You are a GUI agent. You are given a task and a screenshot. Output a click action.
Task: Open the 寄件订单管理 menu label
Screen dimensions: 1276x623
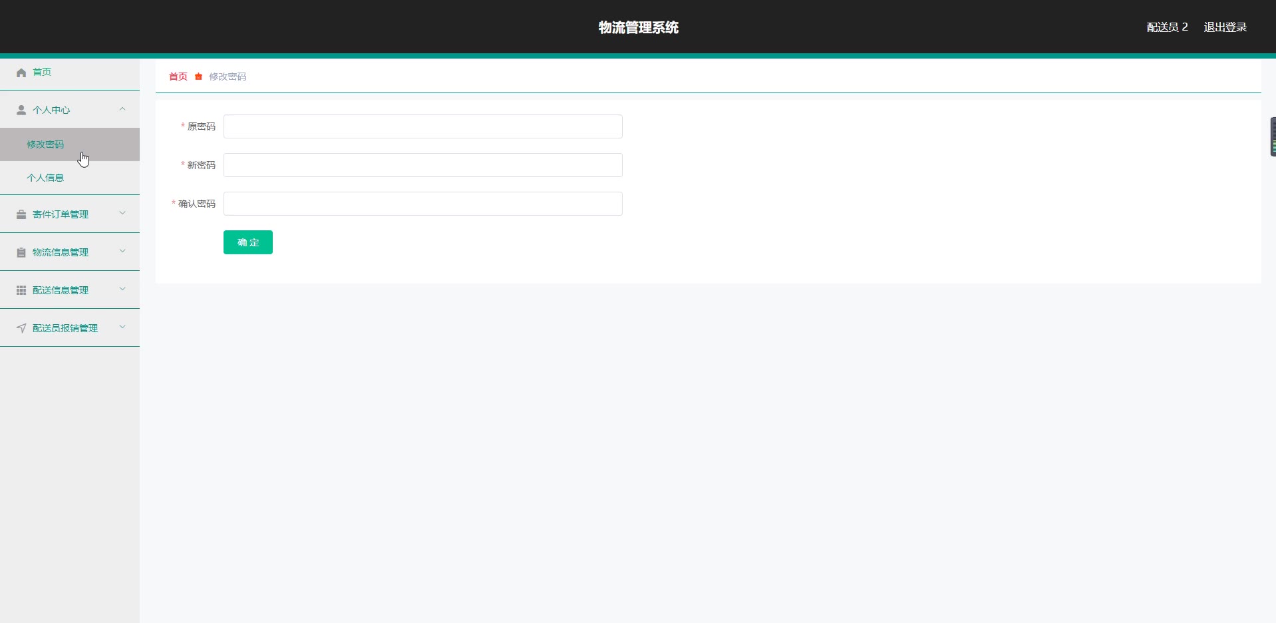click(61, 214)
